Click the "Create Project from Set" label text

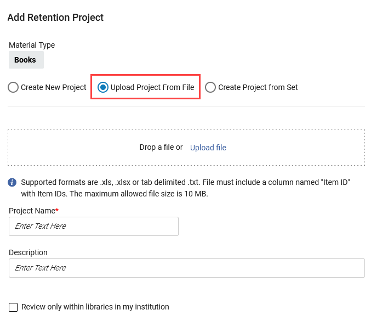(x=258, y=87)
